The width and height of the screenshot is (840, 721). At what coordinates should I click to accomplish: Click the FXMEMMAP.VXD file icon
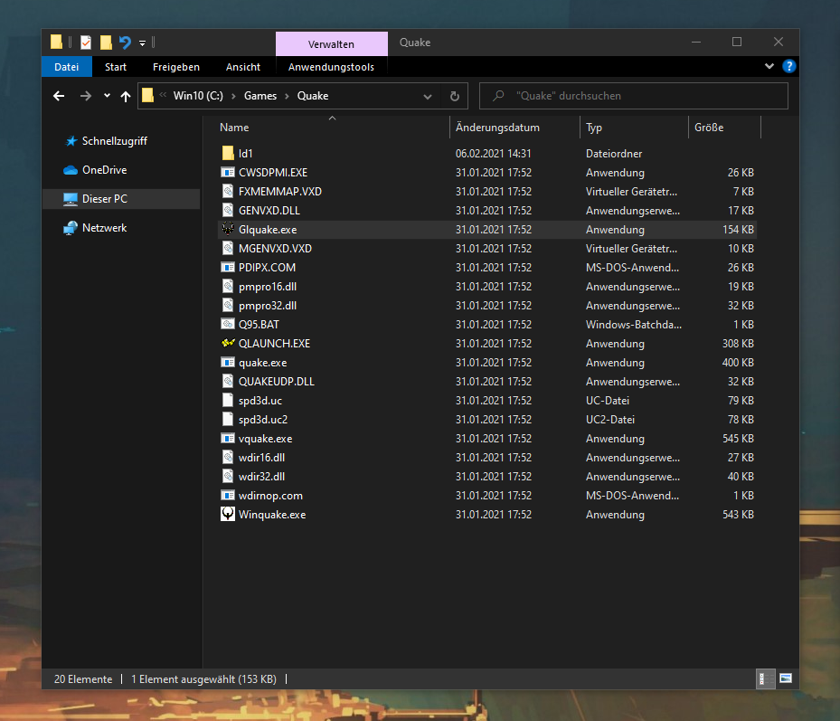[x=228, y=192]
